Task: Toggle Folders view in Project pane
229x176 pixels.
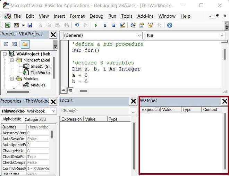Action: 25,44
